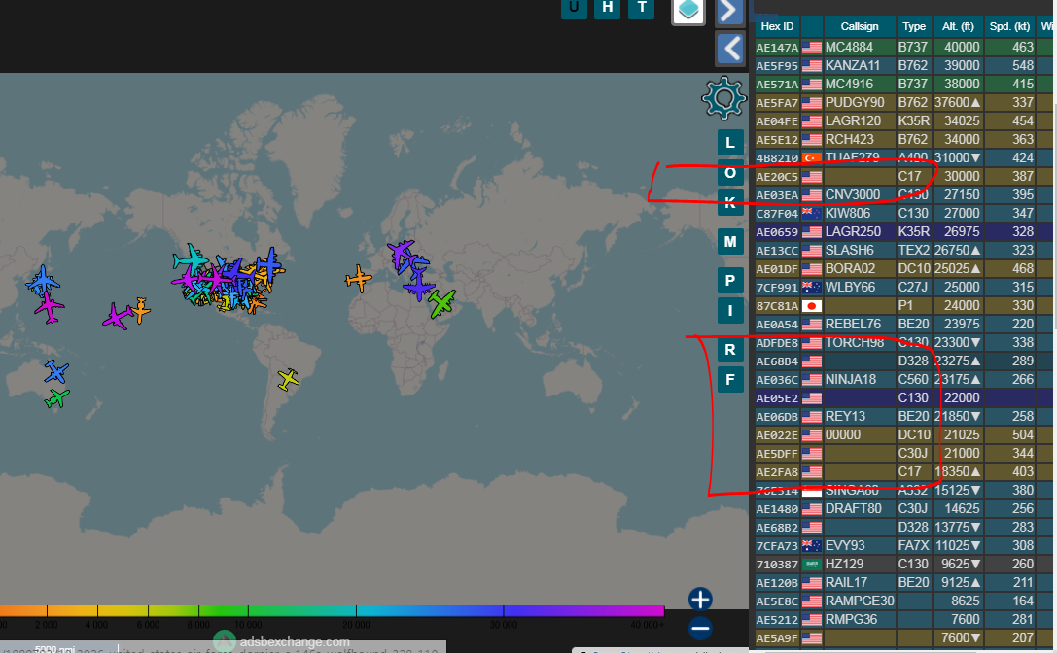Select the RAIL17 aircraft row
The width and height of the screenshot is (1057, 653).
coord(903,582)
